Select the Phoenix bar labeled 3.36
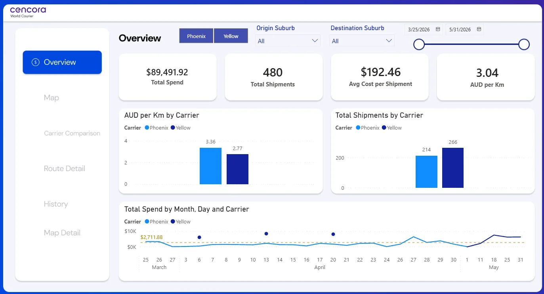Screen dimensions: 544x294 210,166
